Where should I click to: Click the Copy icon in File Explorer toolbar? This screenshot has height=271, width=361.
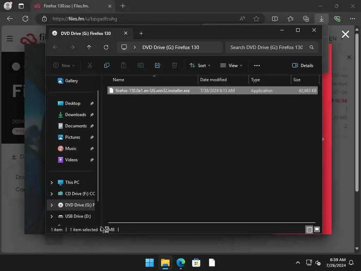coord(106,65)
